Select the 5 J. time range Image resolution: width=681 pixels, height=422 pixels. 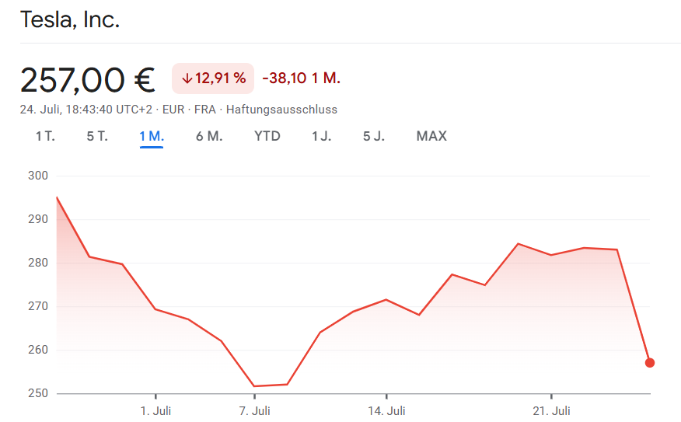374,136
